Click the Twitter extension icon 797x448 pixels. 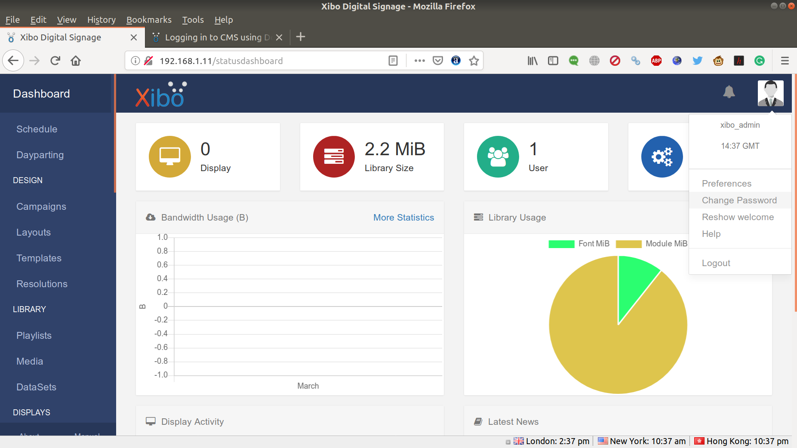[698, 61]
